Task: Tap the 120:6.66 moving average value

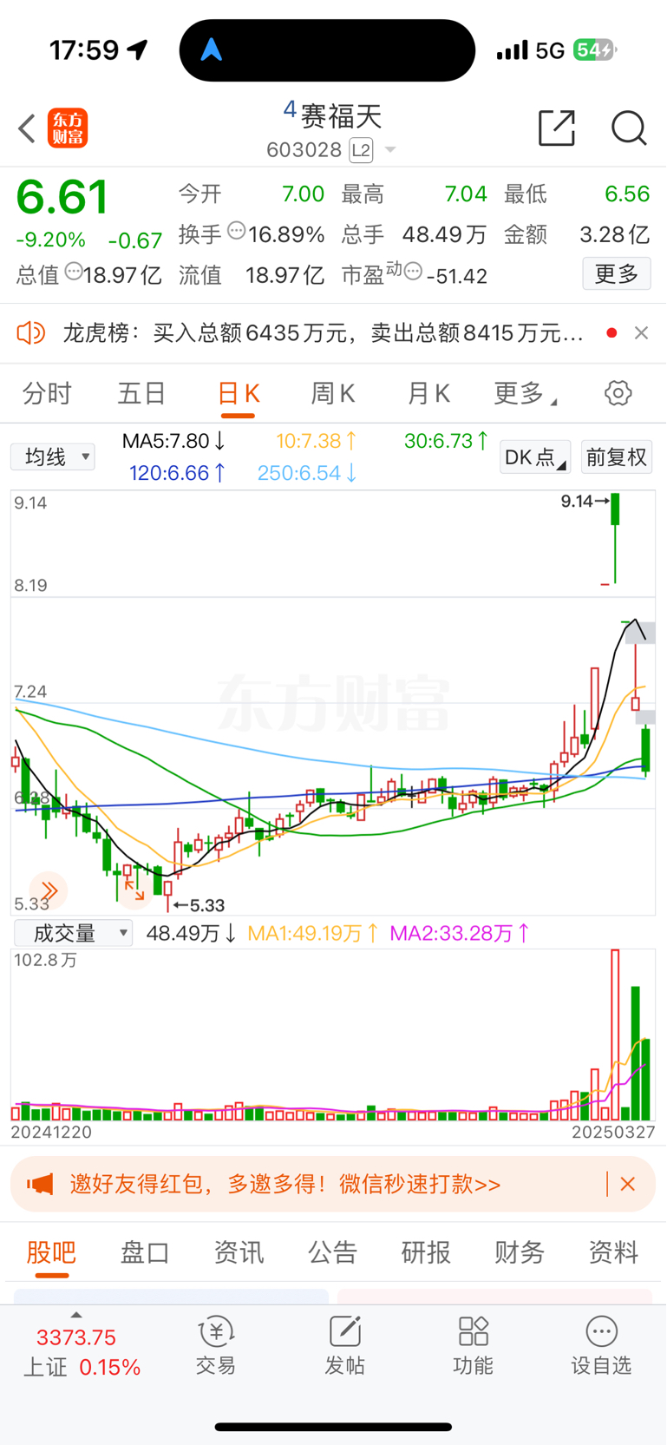Action: (x=178, y=473)
